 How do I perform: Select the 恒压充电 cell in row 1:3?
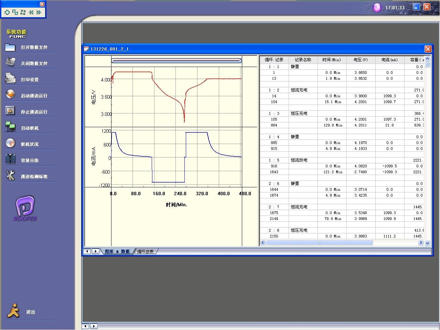pyautogui.click(x=303, y=113)
